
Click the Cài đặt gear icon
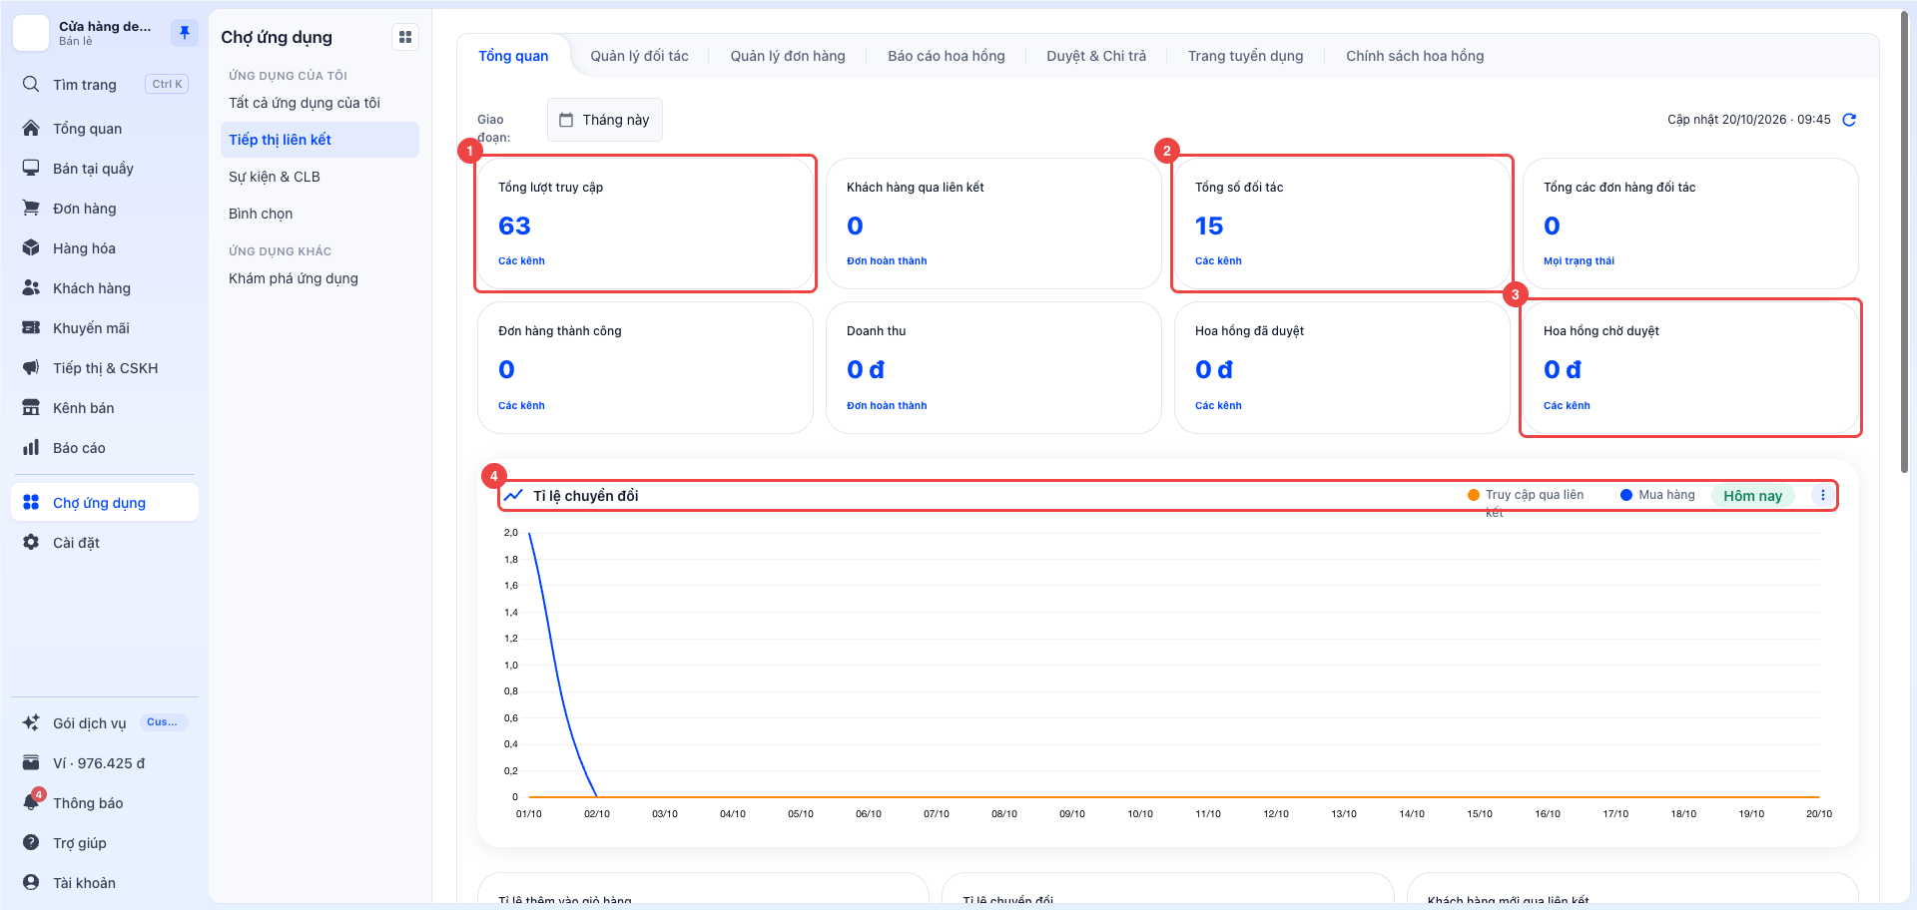tap(31, 542)
